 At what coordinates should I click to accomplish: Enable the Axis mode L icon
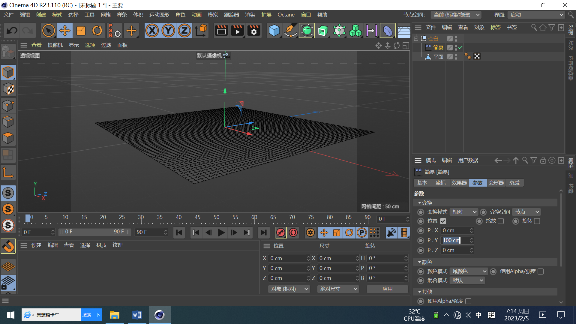pyautogui.click(x=8, y=172)
